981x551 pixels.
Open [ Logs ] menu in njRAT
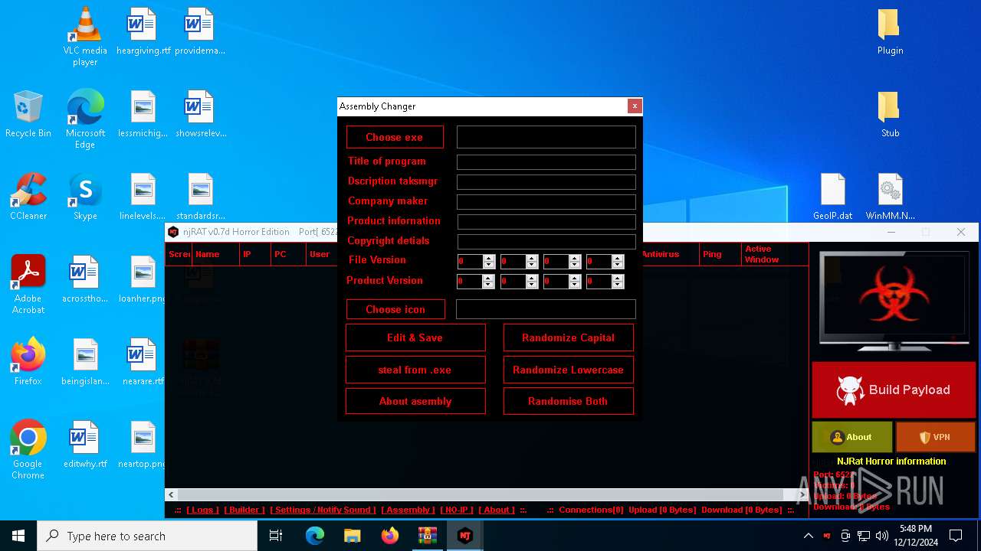point(203,510)
